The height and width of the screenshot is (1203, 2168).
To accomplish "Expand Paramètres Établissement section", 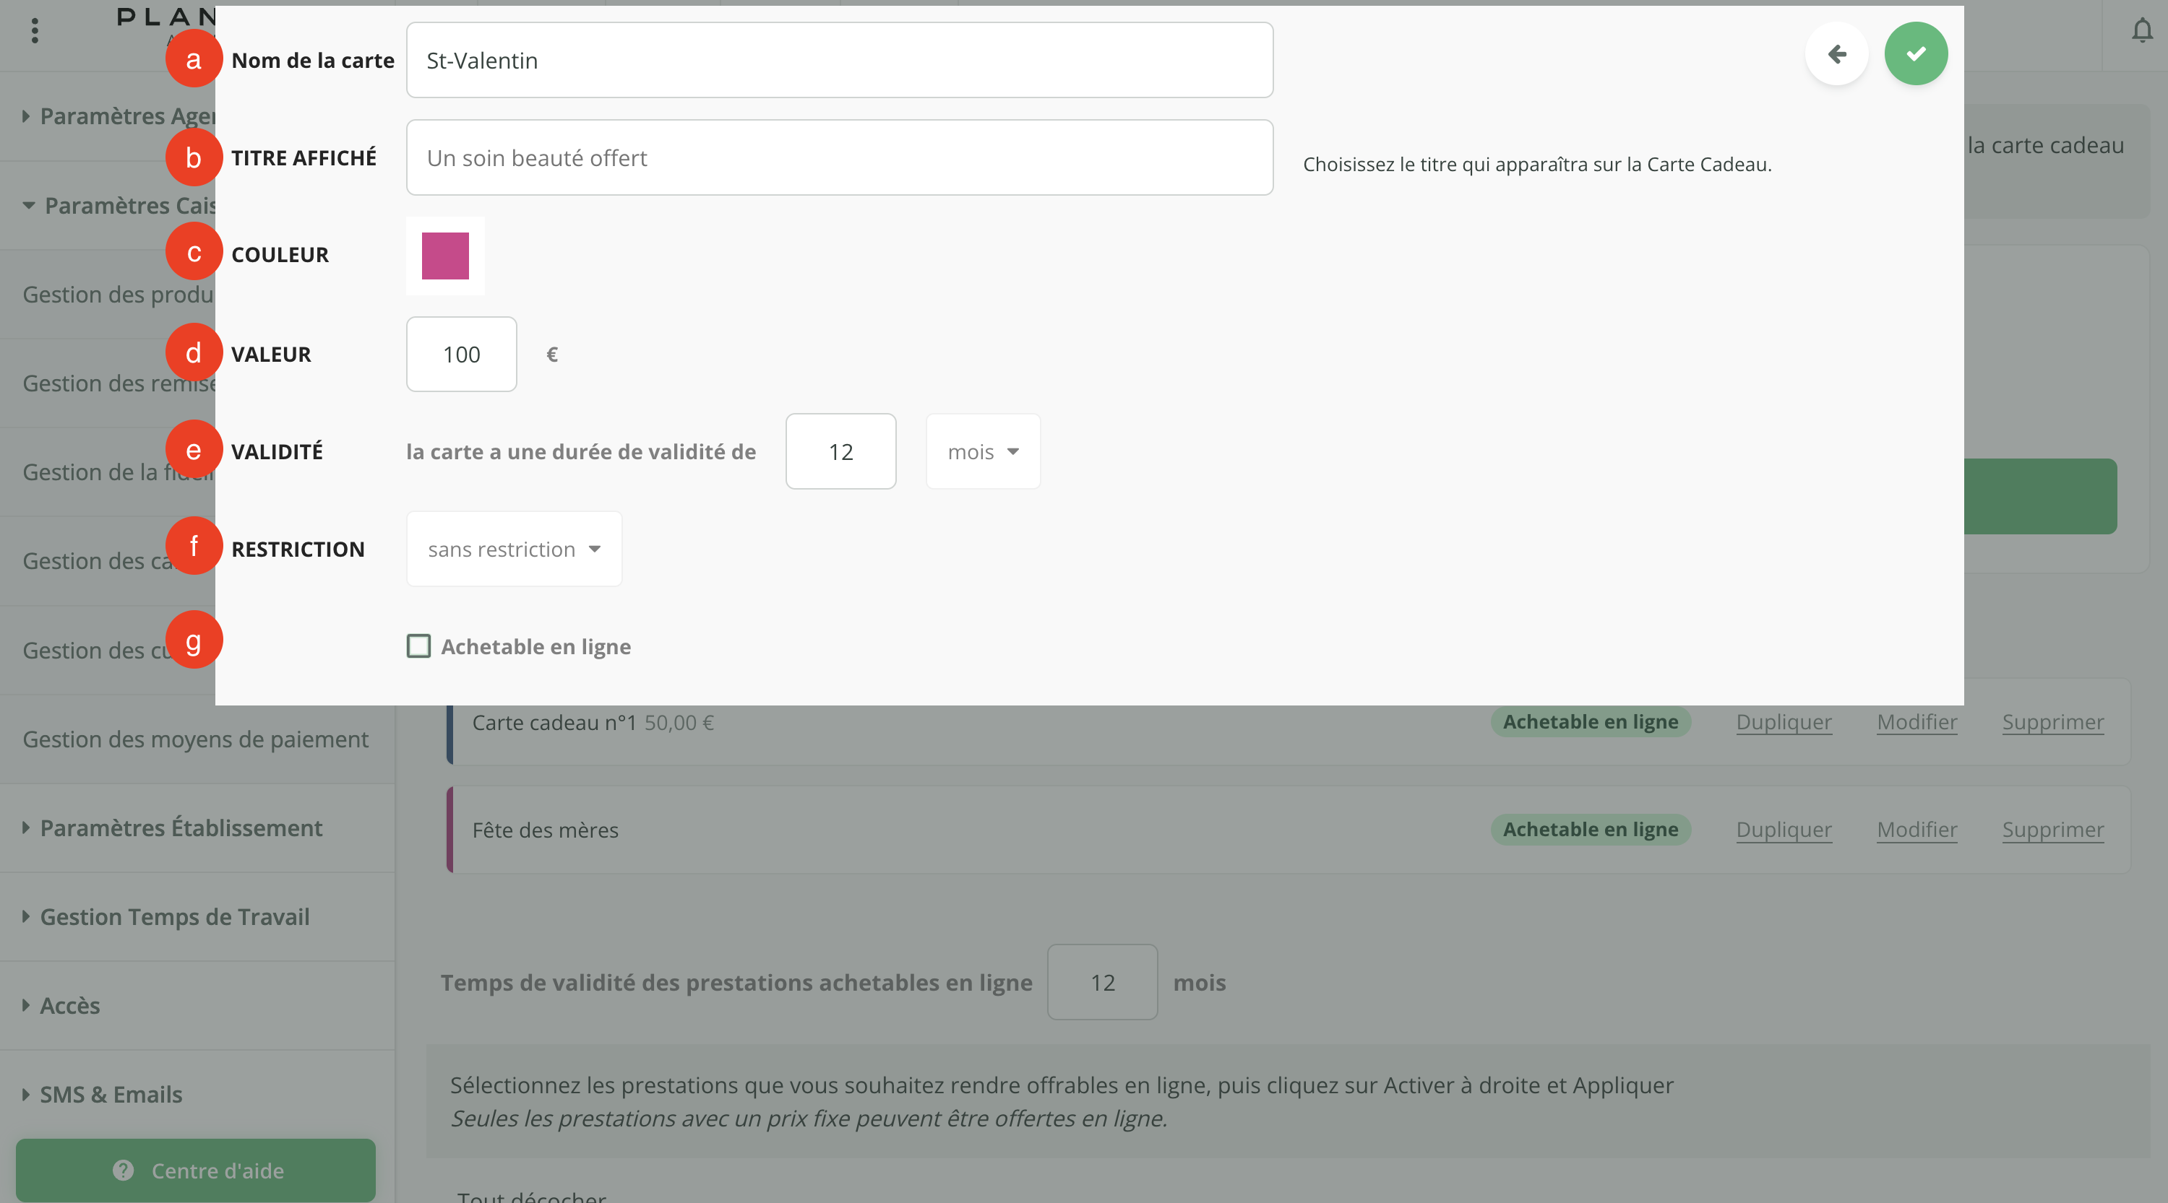I will tap(180, 828).
